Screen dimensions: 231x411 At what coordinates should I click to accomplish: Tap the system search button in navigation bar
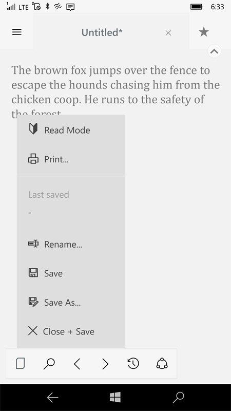pos(178,397)
